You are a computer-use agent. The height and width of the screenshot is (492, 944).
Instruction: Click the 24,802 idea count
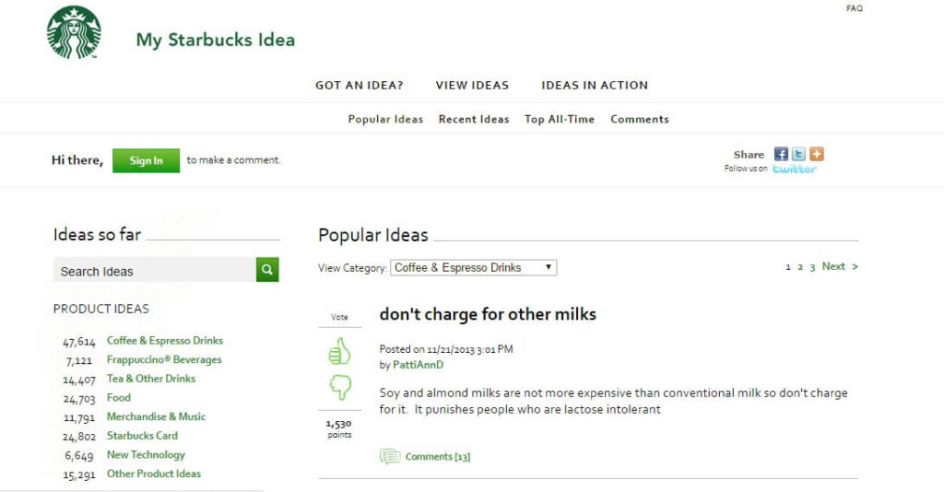79,437
